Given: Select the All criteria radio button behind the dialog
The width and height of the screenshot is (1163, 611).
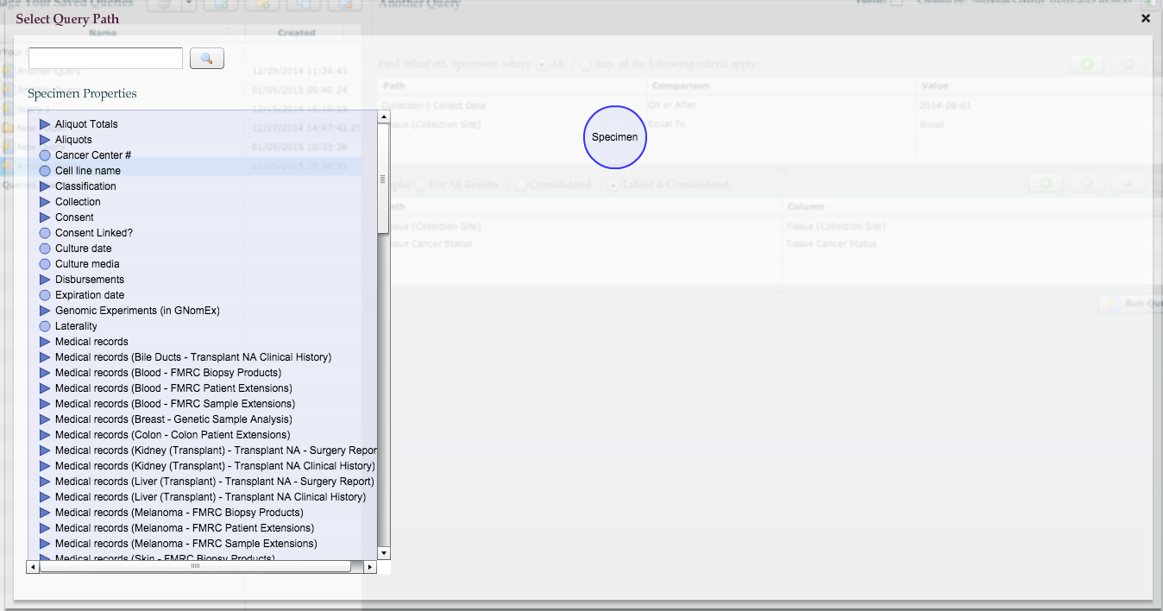Looking at the screenshot, I should tap(543, 65).
